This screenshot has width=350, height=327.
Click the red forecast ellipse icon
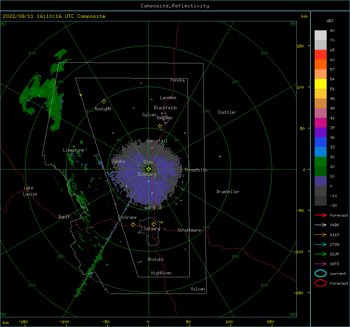(x=320, y=283)
